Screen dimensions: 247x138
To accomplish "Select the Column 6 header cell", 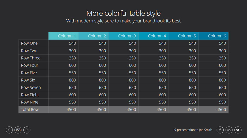I will coord(214,36).
